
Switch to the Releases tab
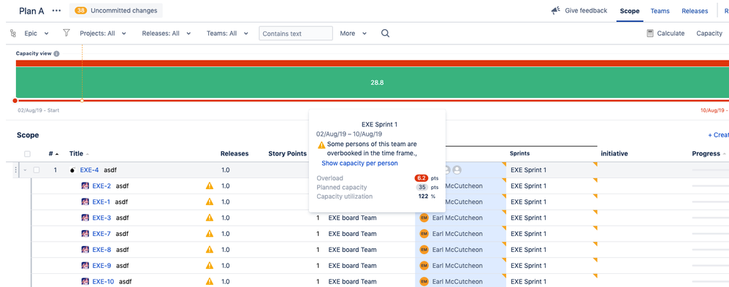695,11
